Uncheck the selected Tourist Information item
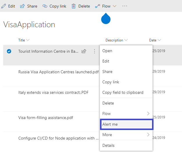Screen dimensions: 182x152 pyautogui.click(x=9, y=51)
